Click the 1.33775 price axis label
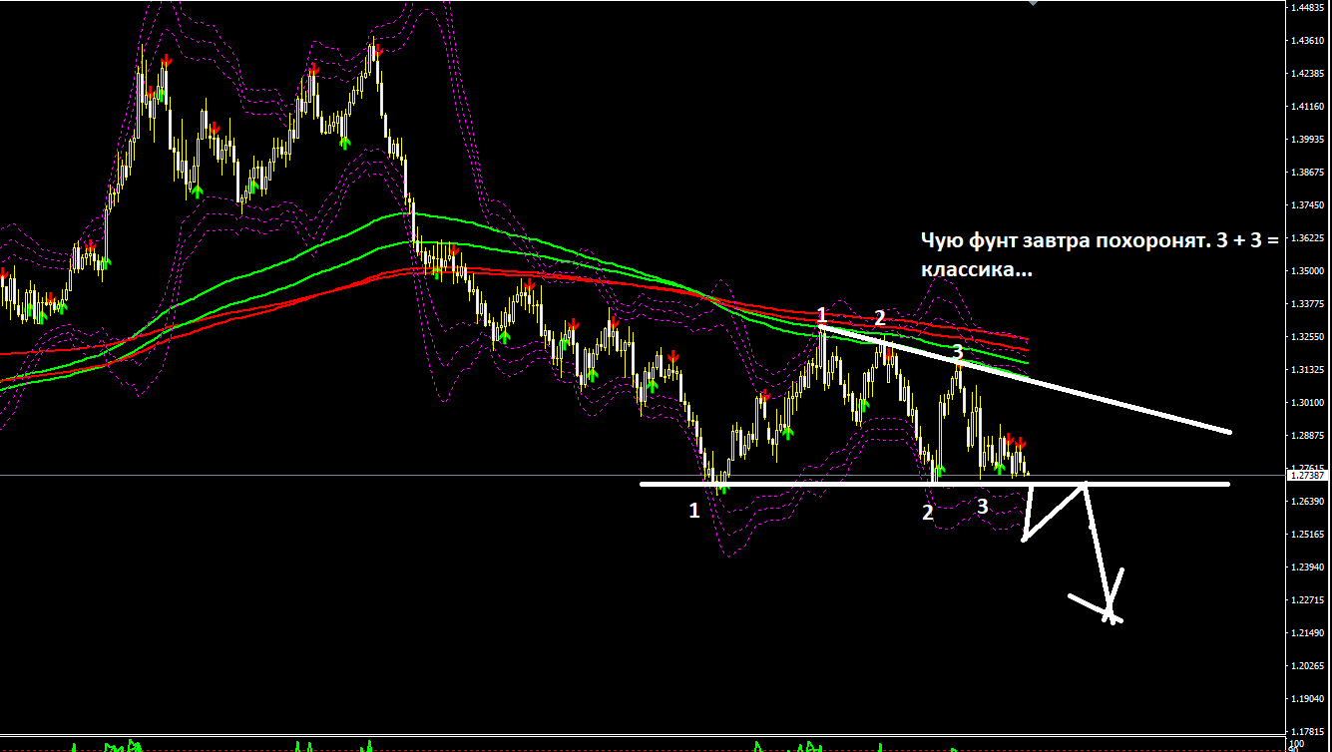This screenshot has height=752, width=1332. 1308,304
